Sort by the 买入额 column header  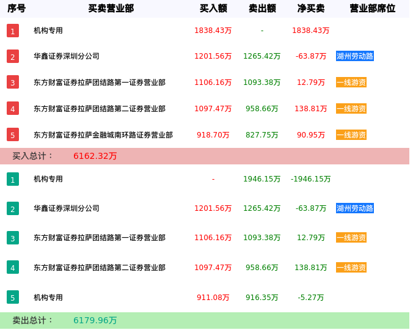point(213,9)
